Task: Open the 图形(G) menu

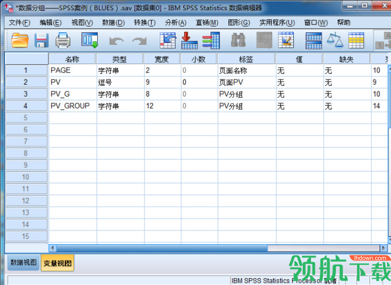Action: [x=239, y=23]
